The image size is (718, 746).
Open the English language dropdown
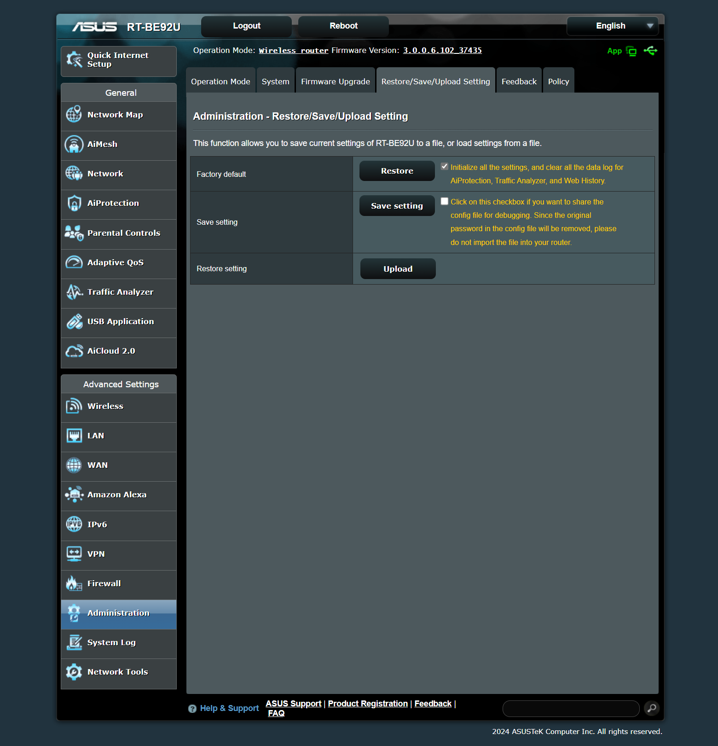(x=613, y=26)
